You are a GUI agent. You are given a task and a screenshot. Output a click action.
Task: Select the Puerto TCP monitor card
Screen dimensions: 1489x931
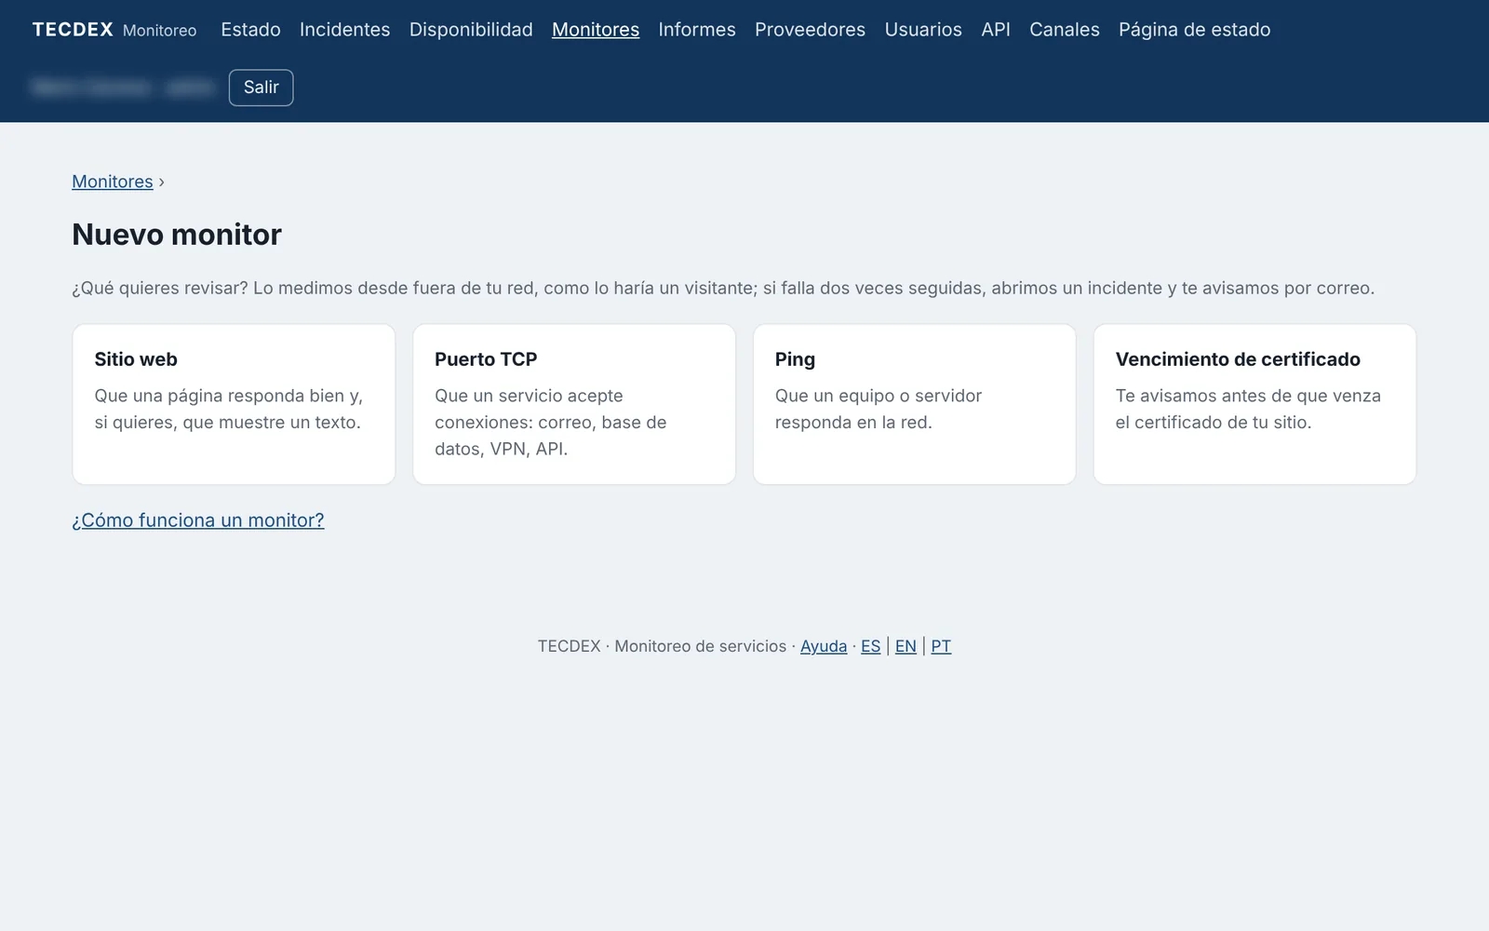pos(574,404)
